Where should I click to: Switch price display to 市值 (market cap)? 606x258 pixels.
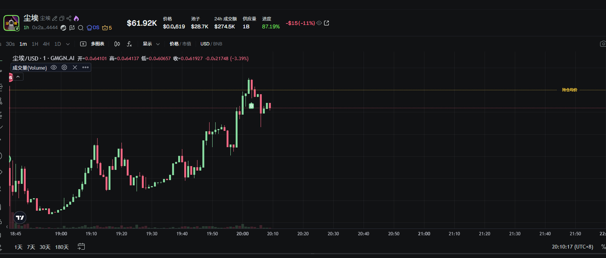click(187, 44)
